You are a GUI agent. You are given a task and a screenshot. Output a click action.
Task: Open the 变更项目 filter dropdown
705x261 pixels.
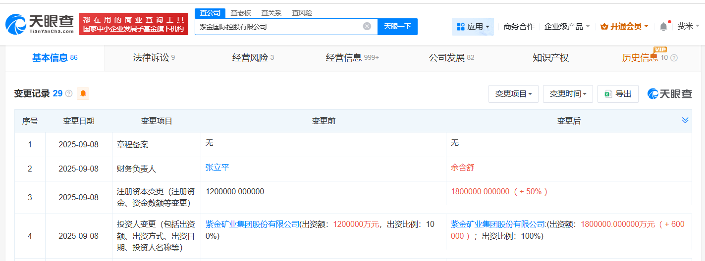coord(513,94)
